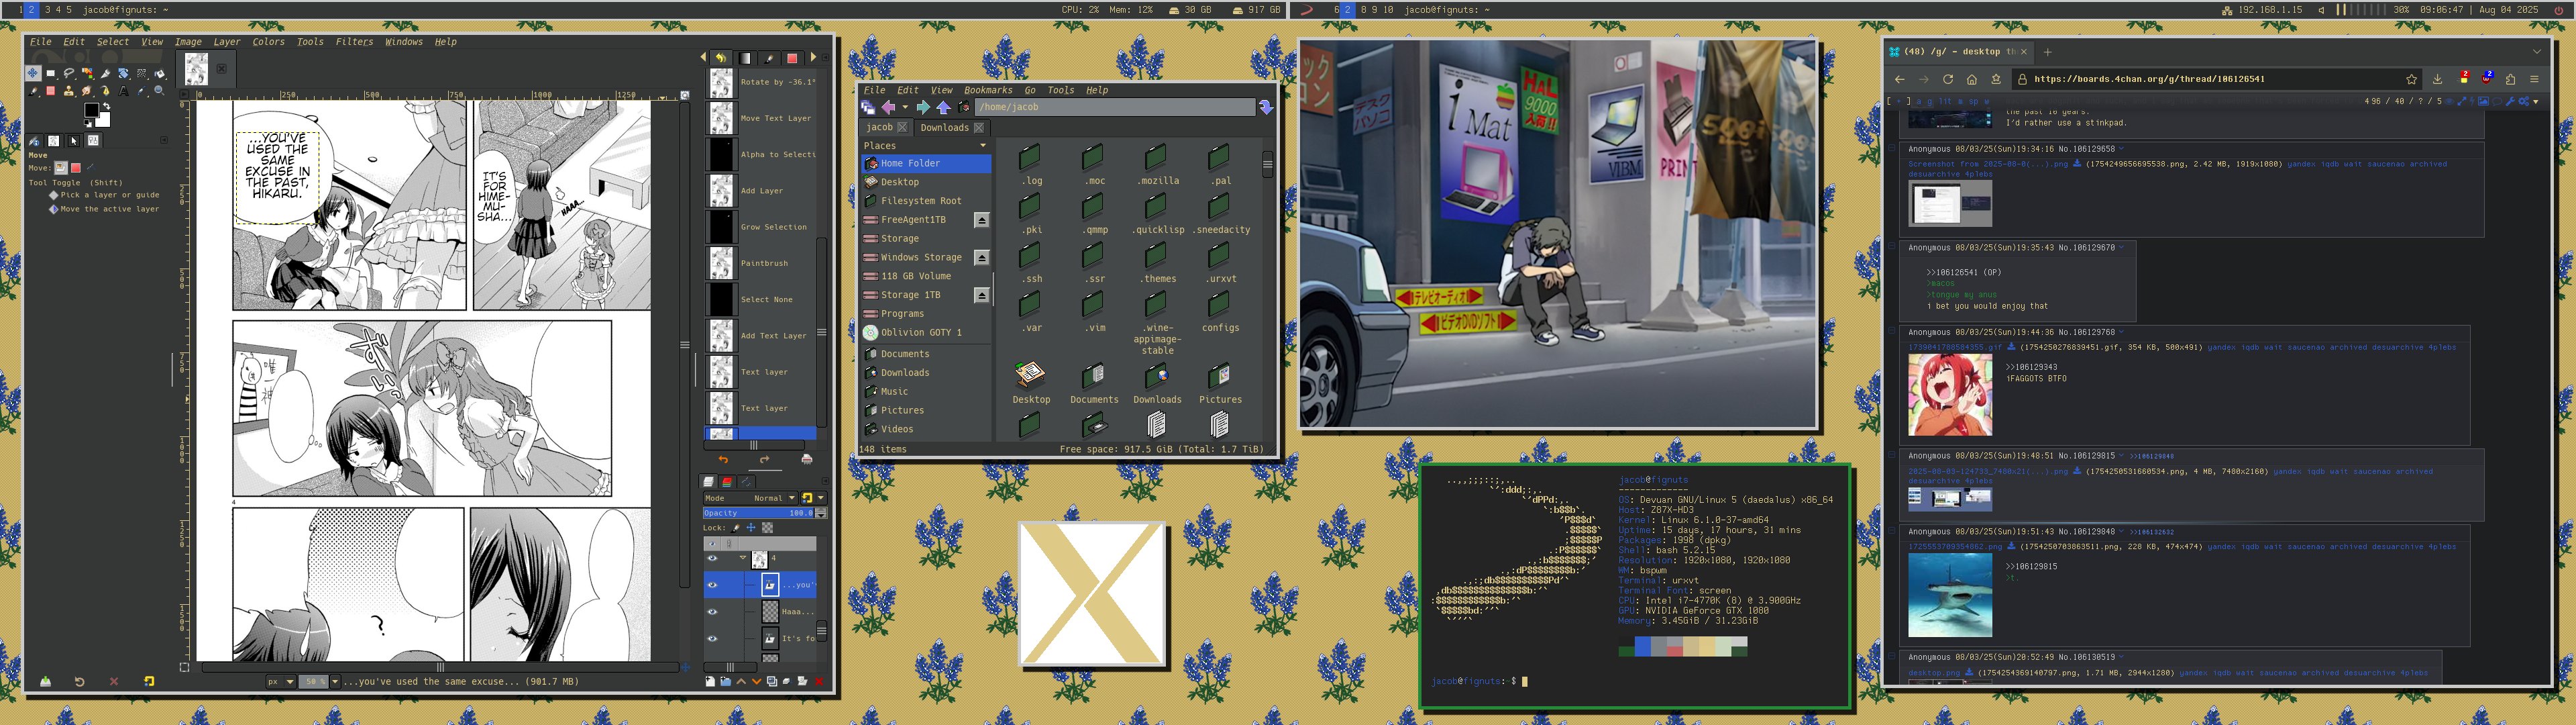Toggle lock alpha channel checkerboard
2576x725 pixels.
pyautogui.click(x=768, y=528)
